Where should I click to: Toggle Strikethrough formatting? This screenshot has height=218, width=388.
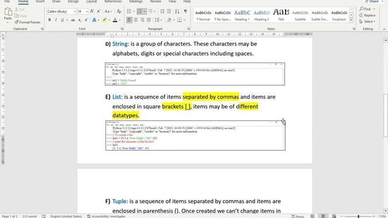[x=73, y=20]
